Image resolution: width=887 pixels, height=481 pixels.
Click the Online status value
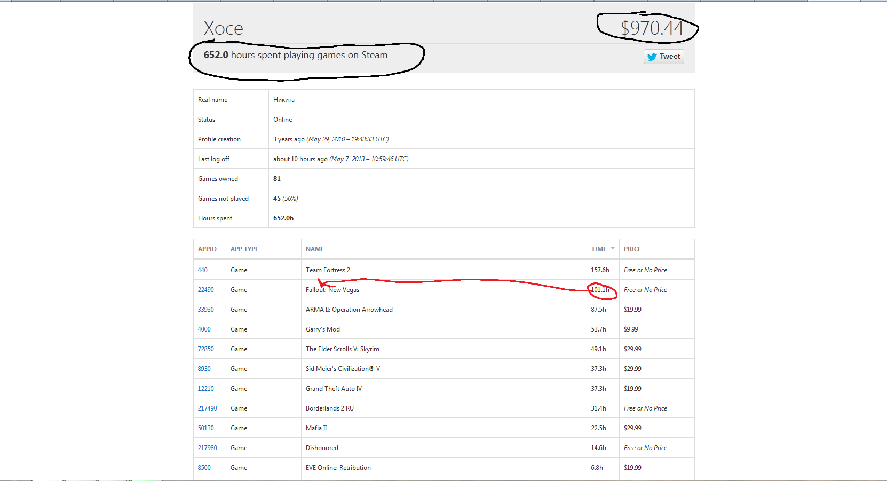(x=283, y=120)
